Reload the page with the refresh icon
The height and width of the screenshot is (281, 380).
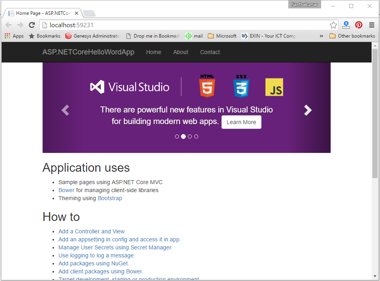click(x=32, y=25)
